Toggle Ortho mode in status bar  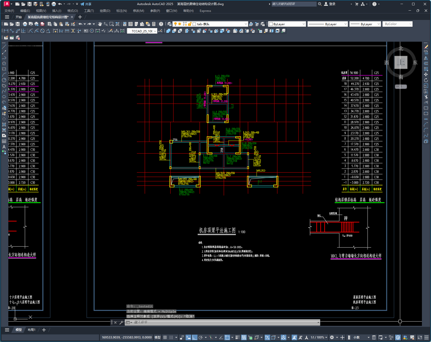(x=194, y=337)
